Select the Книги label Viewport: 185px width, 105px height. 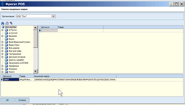pyautogui.click(x=12, y=72)
